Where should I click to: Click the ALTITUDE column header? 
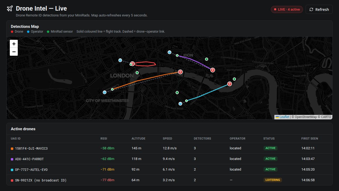(x=139, y=138)
